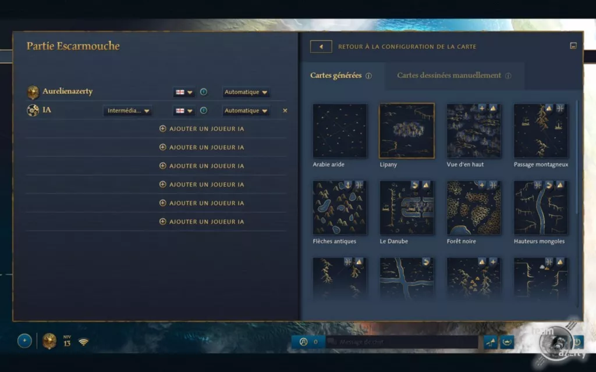Show civilization info for the IA player
This screenshot has height=372, width=596.
click(204, 110)
